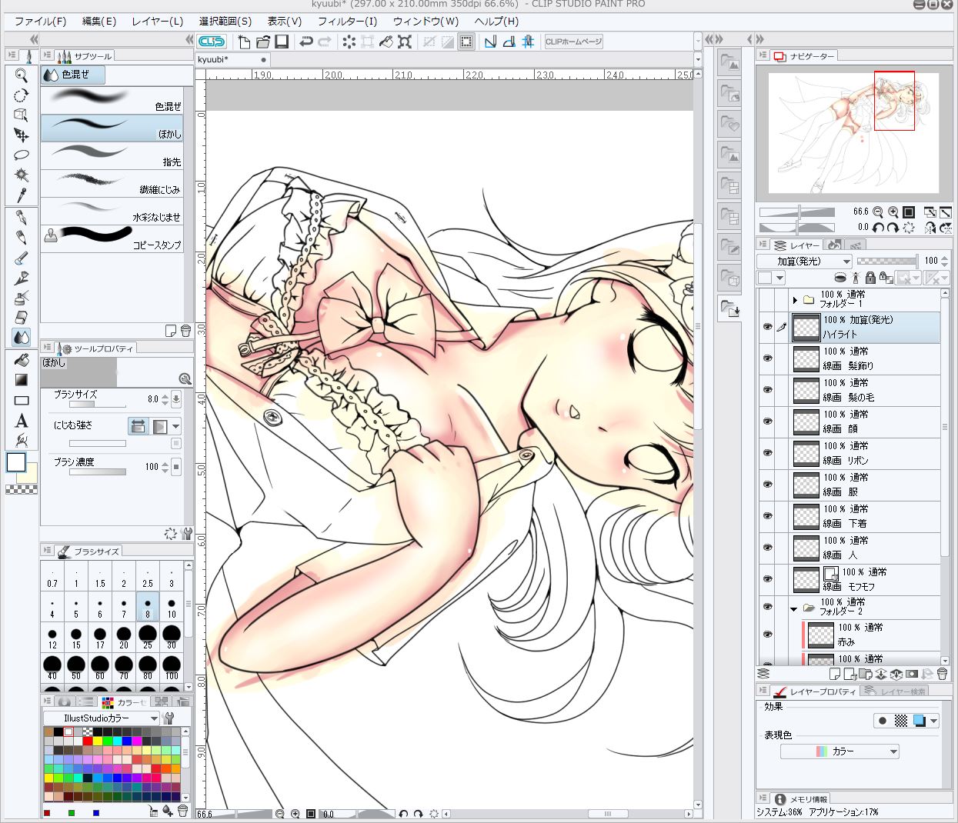
Task: Select the Rotate view tool
Action: tap(22, 95)
